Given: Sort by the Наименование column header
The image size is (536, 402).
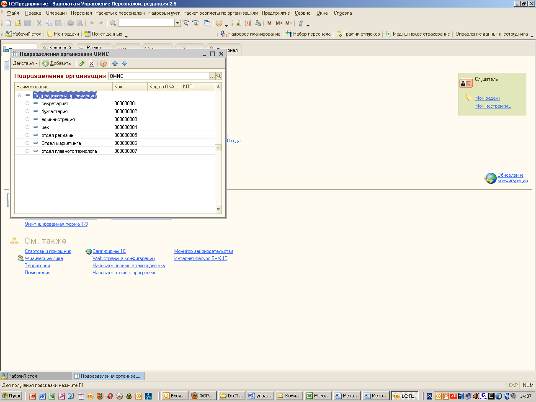Looking at the screenshot, I should [64, 87].
